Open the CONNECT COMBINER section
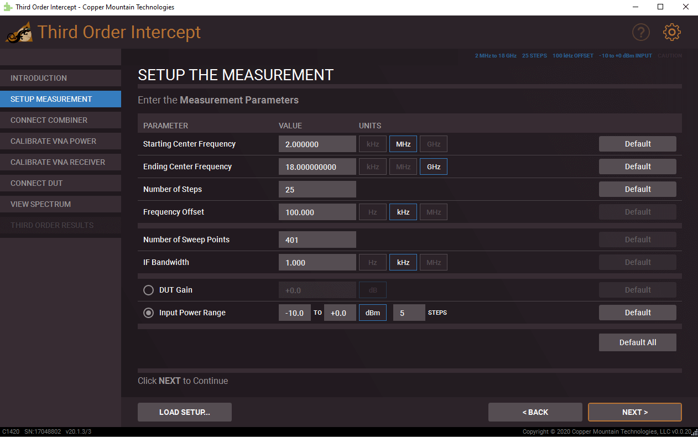Screen dimensions: 698x437 (x=61, y=120)
